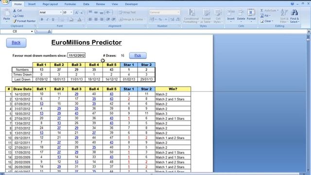Image resolution: width=311 pixels, height=175 pixels.
Task: Activate the Format Painter brush
Action: [x=15, y=21]
